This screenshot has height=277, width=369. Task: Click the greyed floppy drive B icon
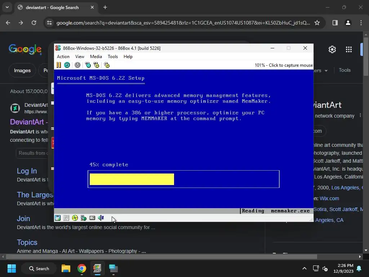[x=66, y=218]
